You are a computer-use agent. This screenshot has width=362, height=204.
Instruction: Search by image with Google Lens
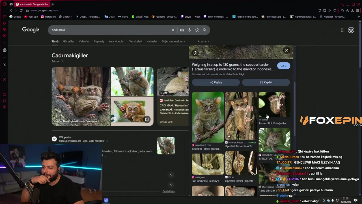[x=197, y=30]
